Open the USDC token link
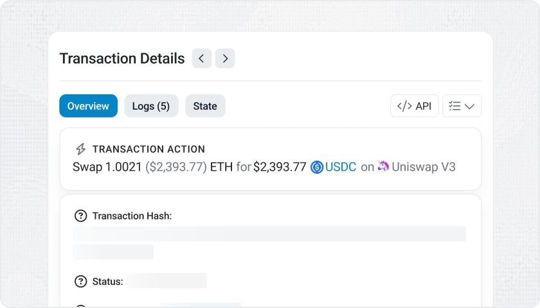This screenshot has height=308, width=540. (x=341, y=167)
